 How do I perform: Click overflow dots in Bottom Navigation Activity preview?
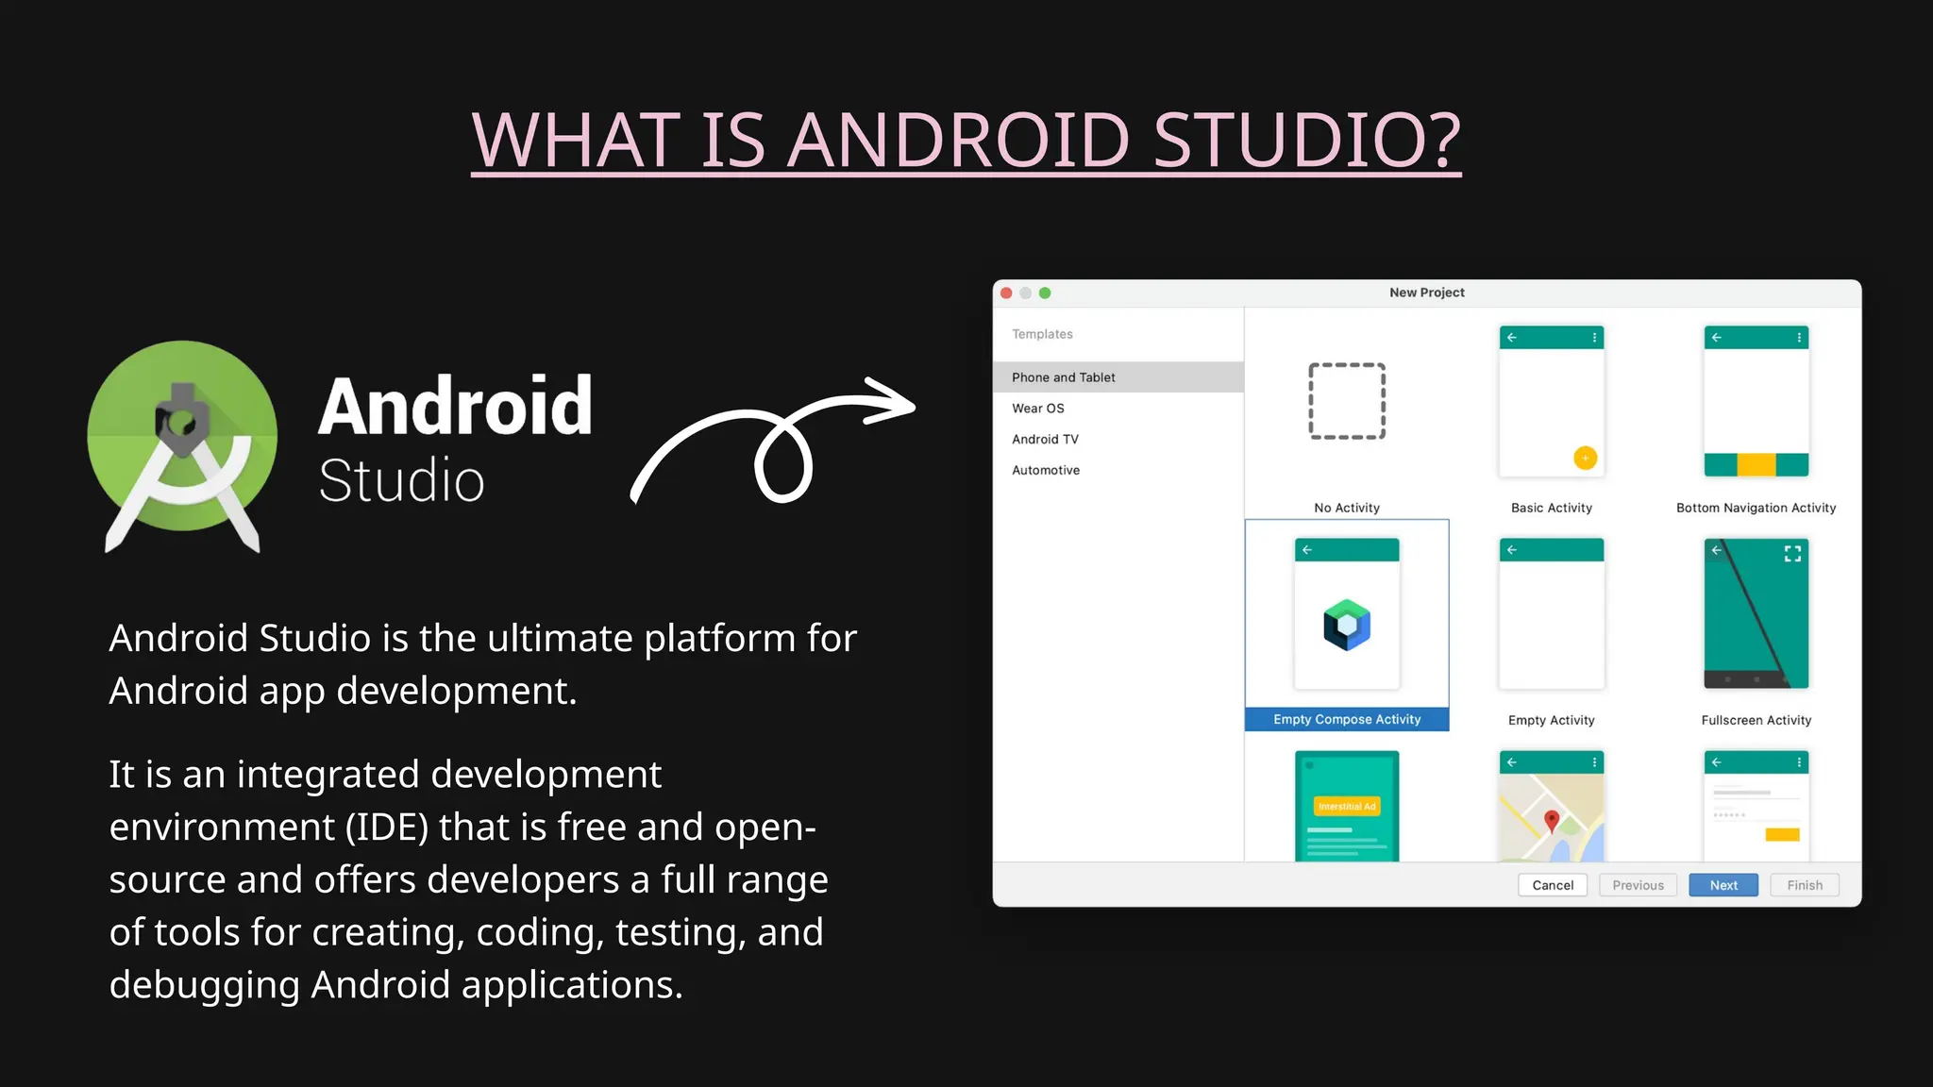[x=1800, y=337]
